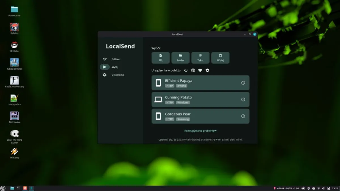
Task: Click LocalSend taskbar icon
Action: click(31, 188)
